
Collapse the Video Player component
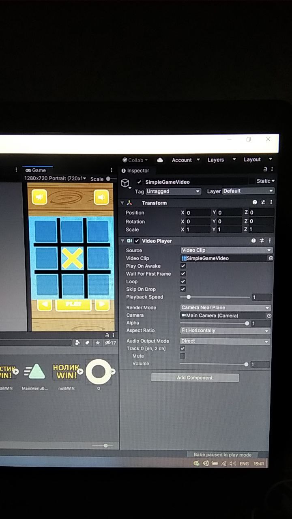coord(122,241)
